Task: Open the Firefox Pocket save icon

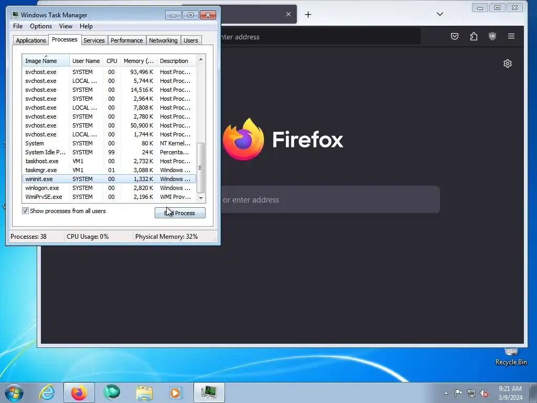Action: 455,36
